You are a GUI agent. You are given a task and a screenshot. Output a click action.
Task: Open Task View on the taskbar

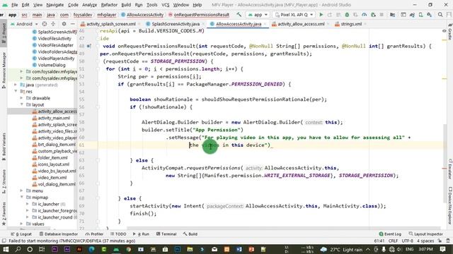42,249
